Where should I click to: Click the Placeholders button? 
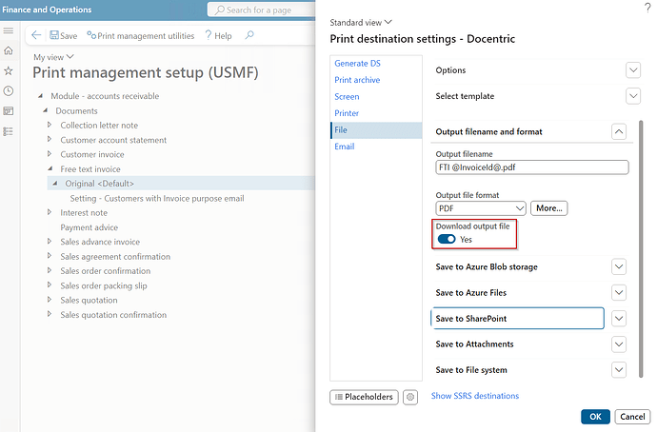pyautogui.click(x=364, y=397)
